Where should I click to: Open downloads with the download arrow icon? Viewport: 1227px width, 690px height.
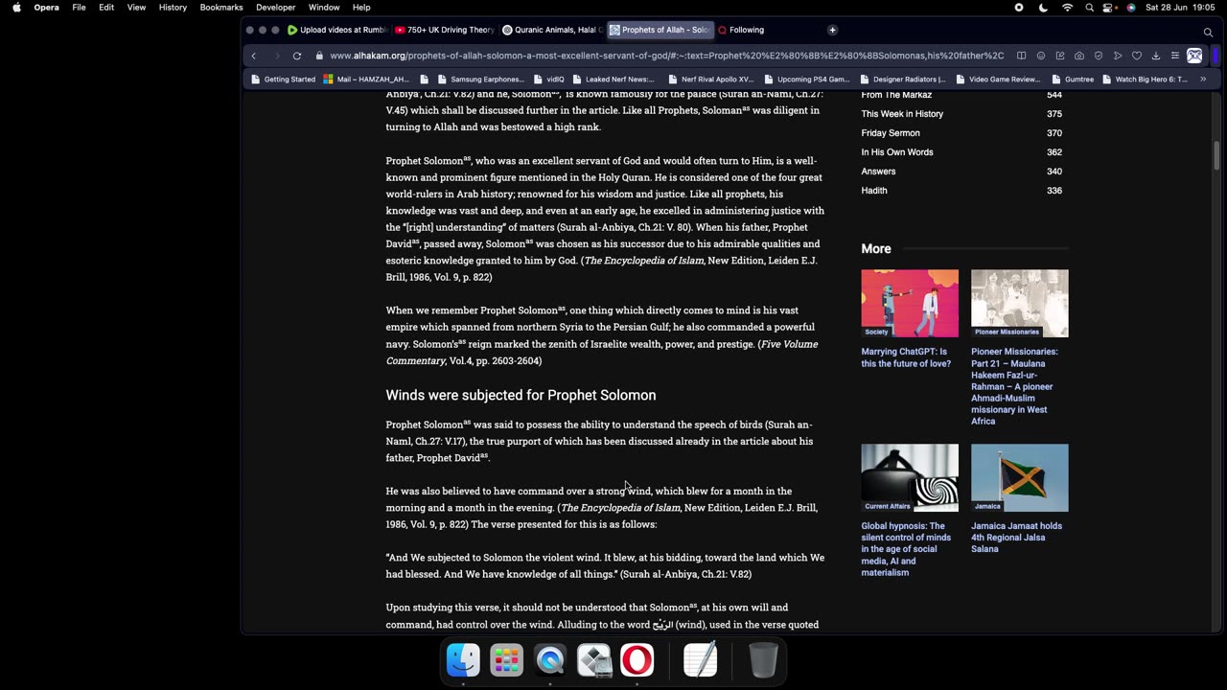click(1155, 56)
